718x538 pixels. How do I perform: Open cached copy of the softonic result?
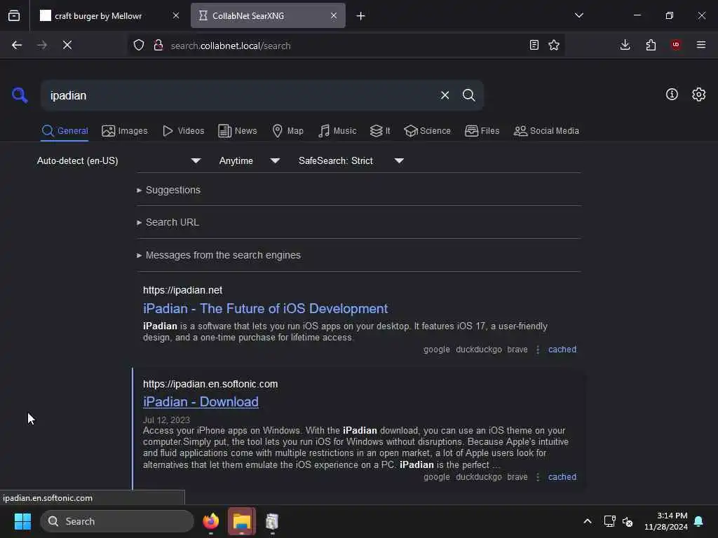(562, 476)
